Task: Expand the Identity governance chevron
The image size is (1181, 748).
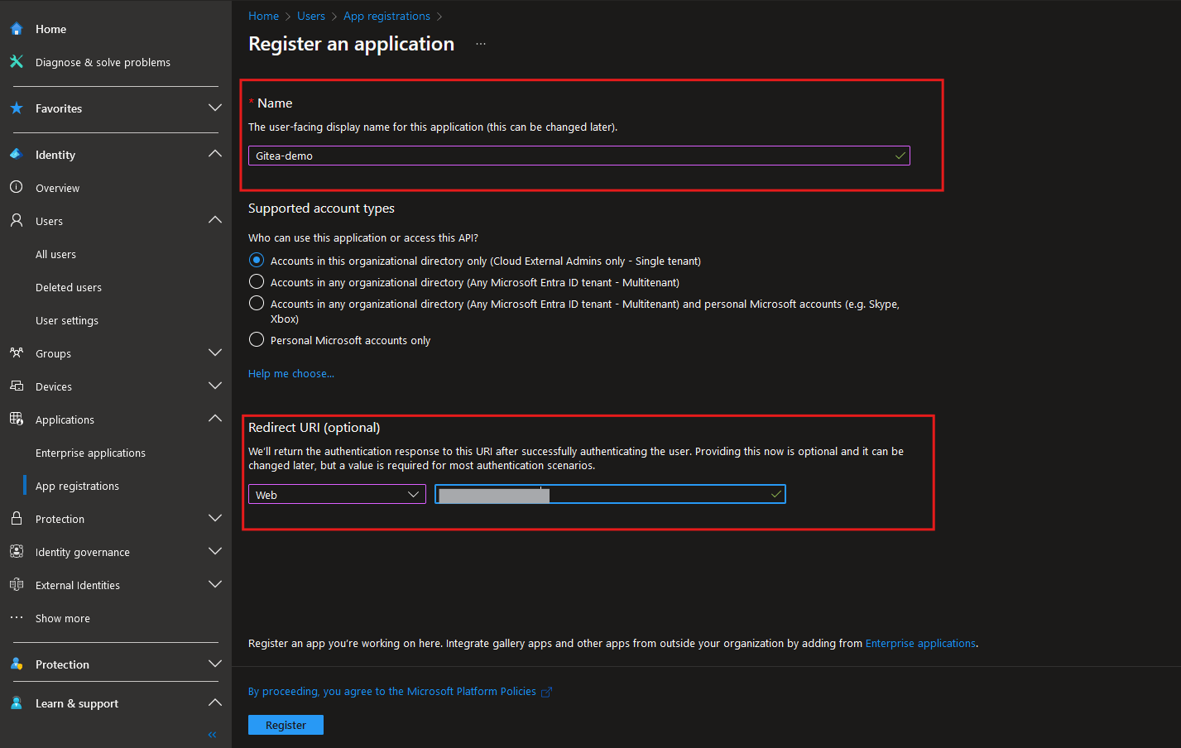Action: 215,552
